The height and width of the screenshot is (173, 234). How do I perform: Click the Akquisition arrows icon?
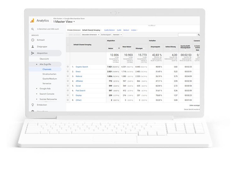click(33, 53)
